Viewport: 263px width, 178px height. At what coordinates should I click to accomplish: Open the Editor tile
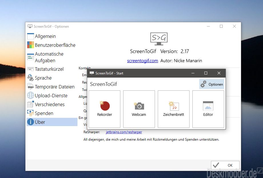(208, 109)
